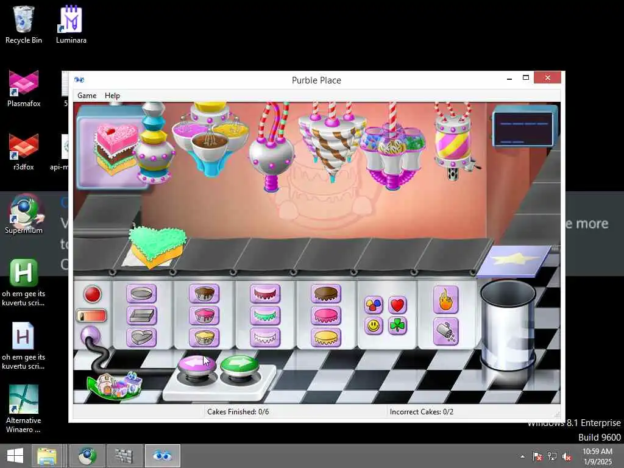Add the green clover decoration

[397, 326]
